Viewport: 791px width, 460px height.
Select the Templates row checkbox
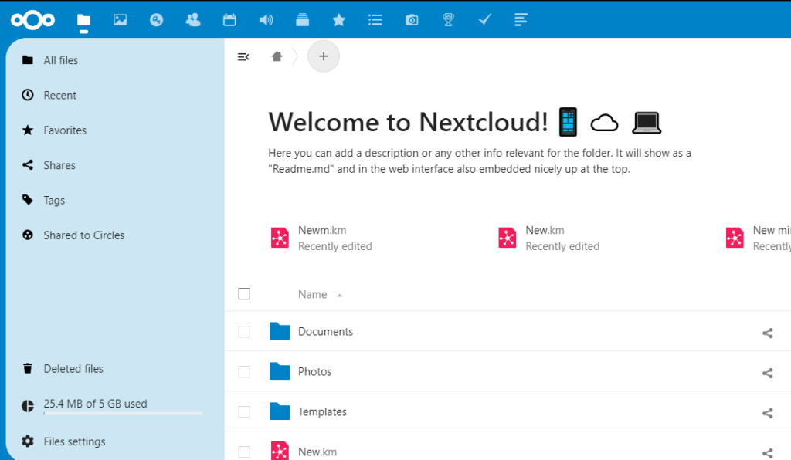[x=244, y=411]
